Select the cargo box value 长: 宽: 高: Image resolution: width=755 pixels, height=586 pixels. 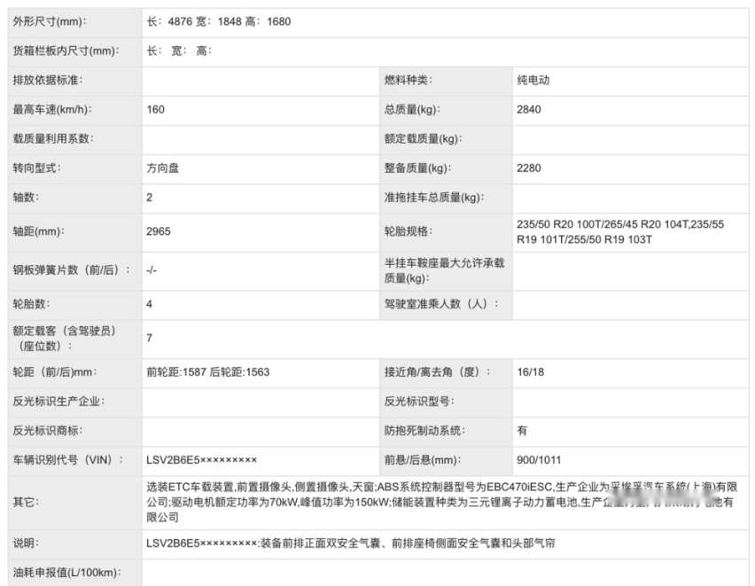(179, 51)
